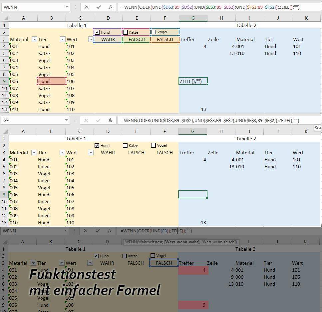The image size is (322, 312).
Task: Click the Enter checkmark in bottom formula bar
Action: click(98, 231)
